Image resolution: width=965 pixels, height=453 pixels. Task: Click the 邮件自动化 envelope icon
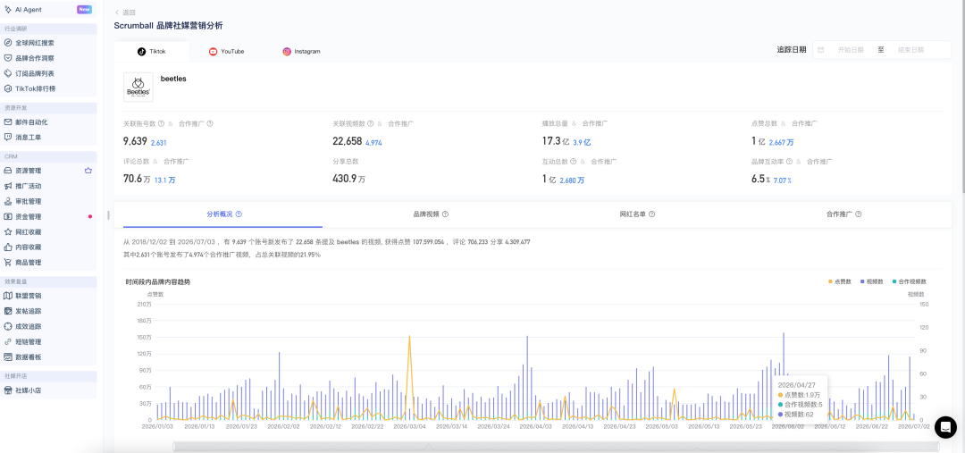[8, 122]
